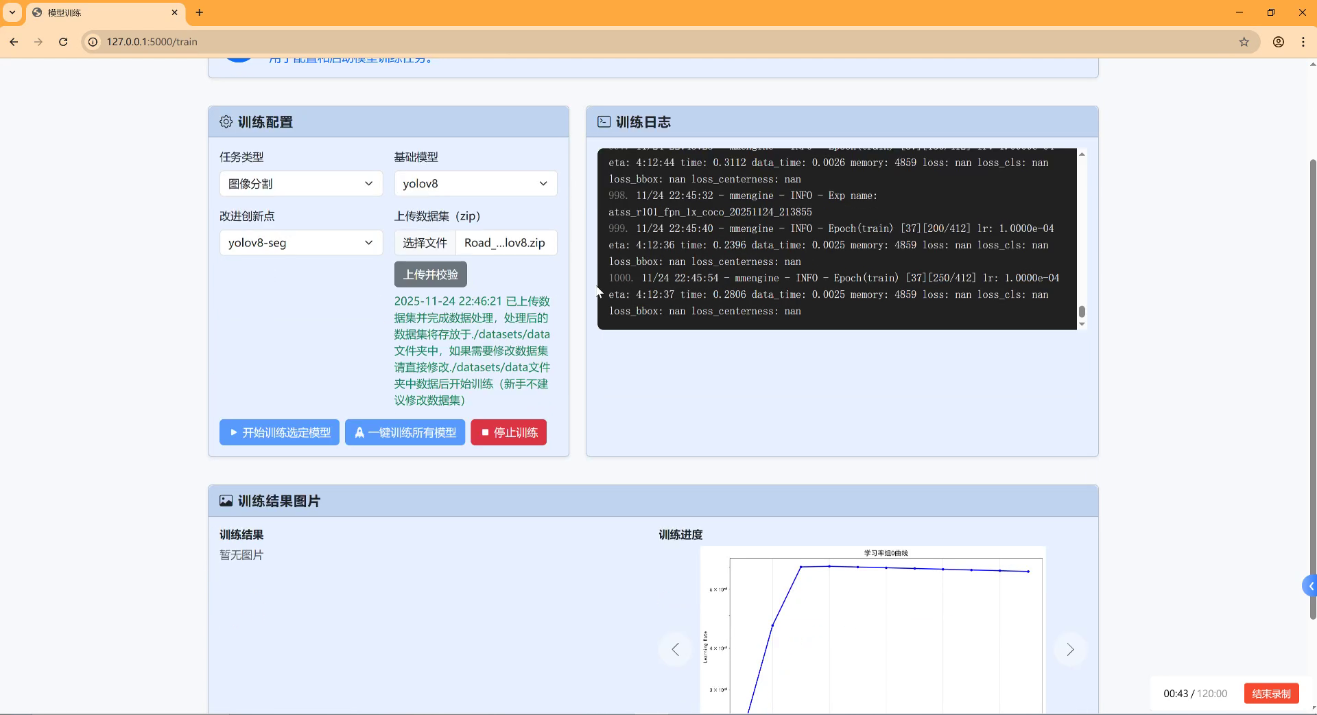Click the log scrollbar down arrow

[1082, 325]
